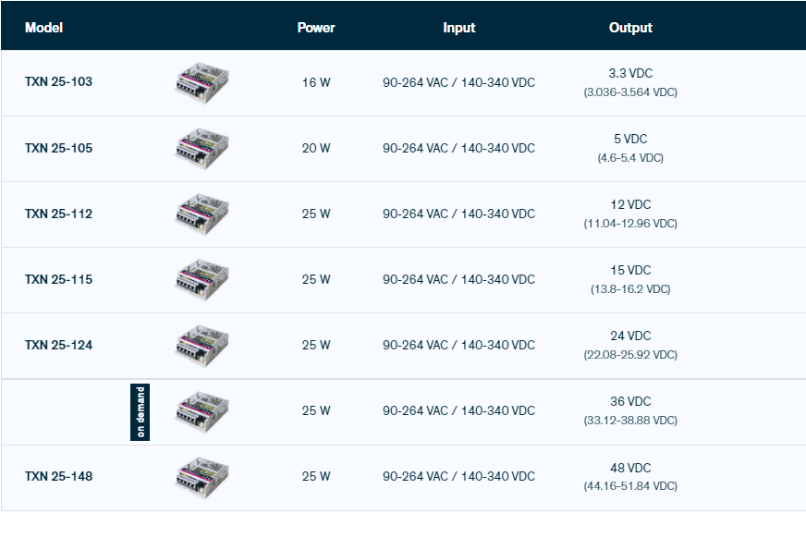Open the TXN 25-112 model link

point(58,214)
